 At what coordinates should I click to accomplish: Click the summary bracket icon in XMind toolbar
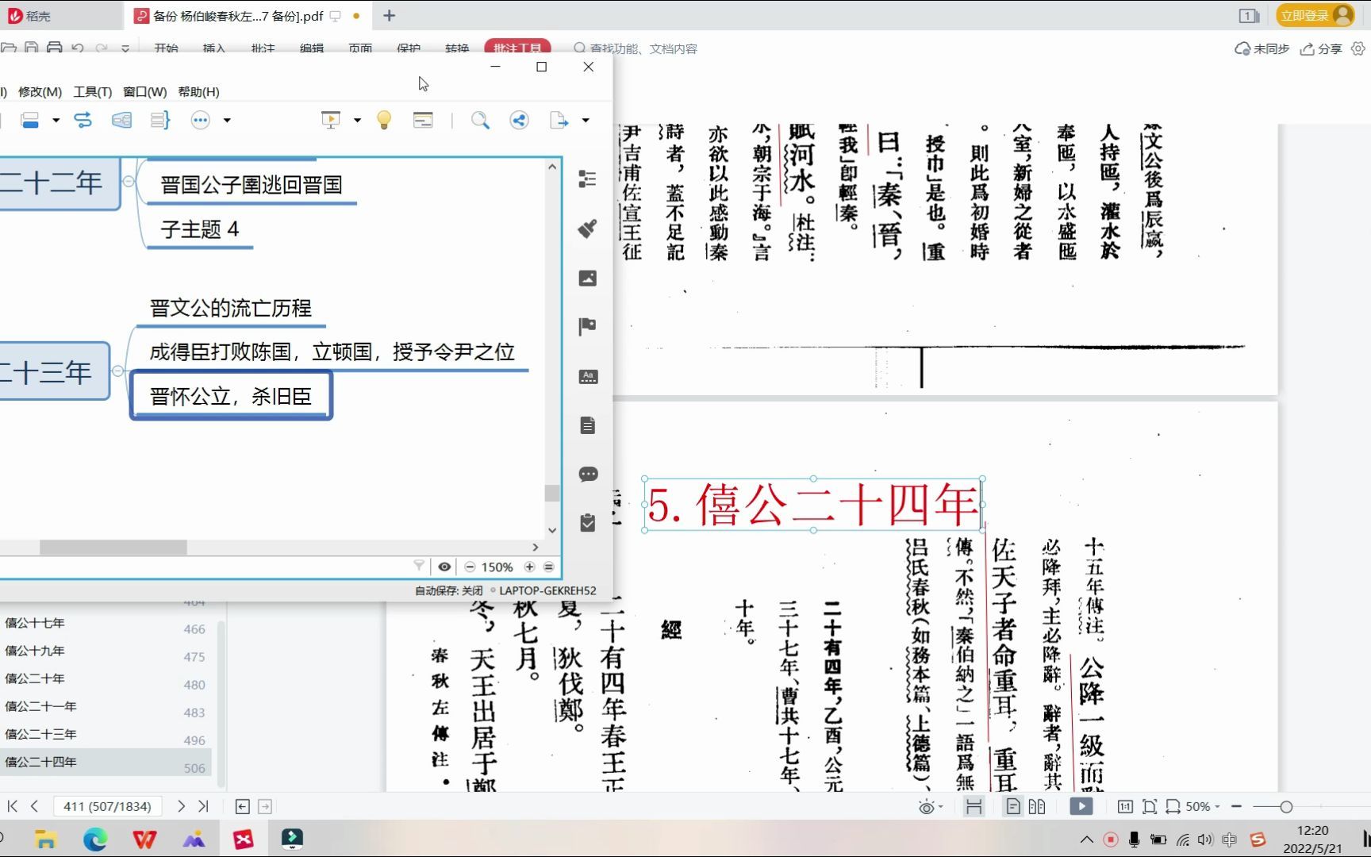pyautogui.click(x=160, y=120)
